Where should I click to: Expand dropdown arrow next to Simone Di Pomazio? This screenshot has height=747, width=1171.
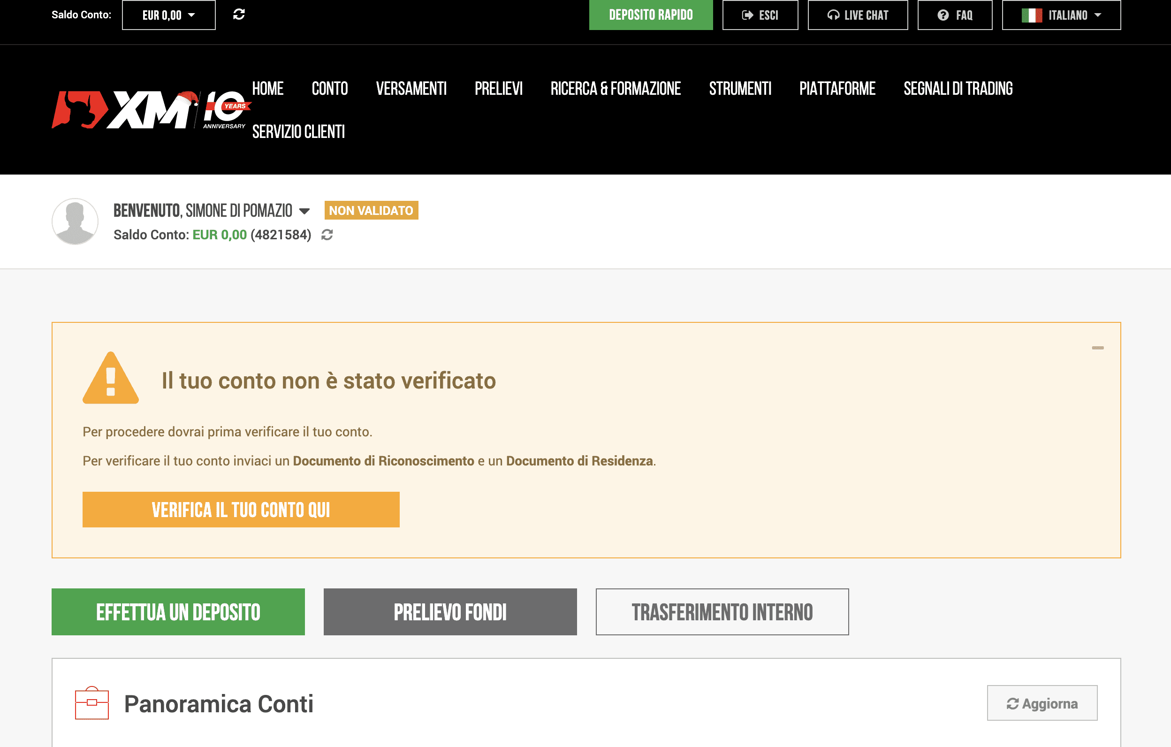[x=304, y=211]
